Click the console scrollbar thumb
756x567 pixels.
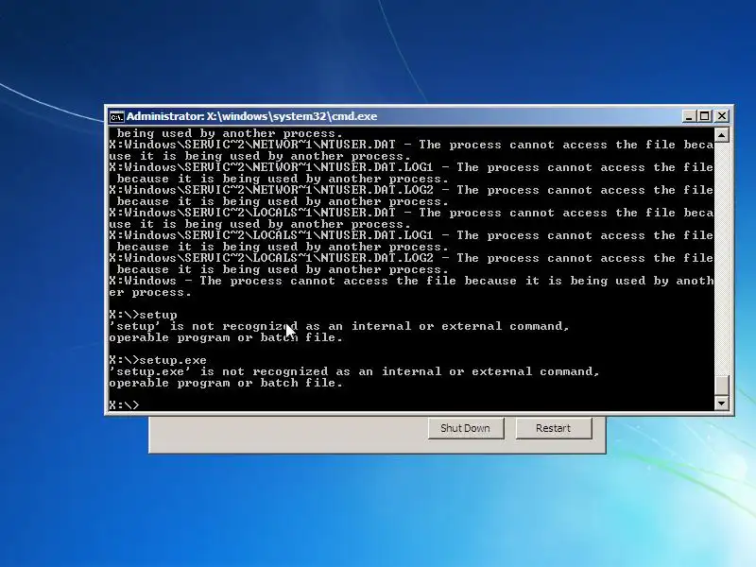(721, 386)
